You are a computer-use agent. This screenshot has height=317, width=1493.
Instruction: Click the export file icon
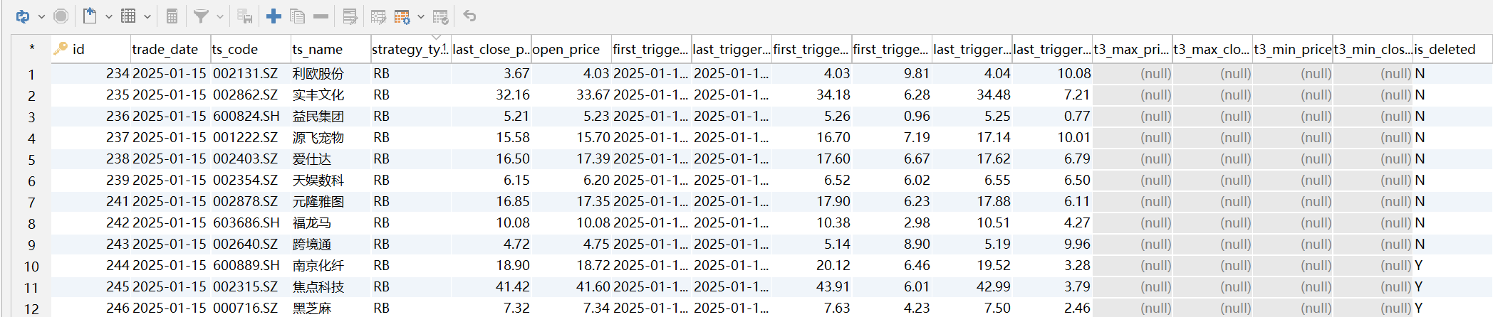(90, 16)
